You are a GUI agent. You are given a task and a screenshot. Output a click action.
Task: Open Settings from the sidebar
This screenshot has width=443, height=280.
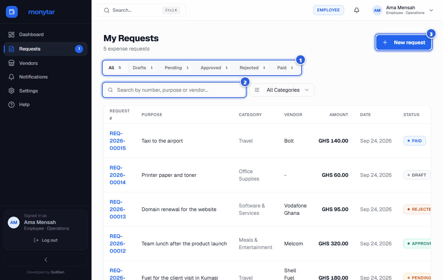45,91
